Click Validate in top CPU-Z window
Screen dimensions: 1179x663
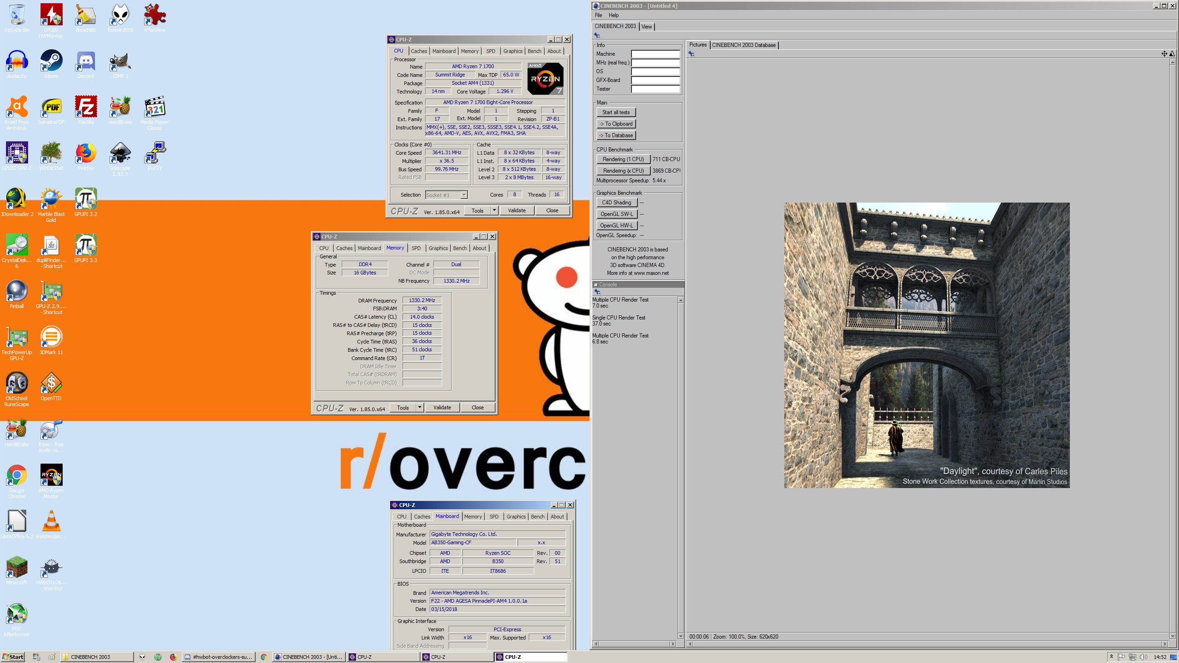pyautogui.click(x=517, y=210)
